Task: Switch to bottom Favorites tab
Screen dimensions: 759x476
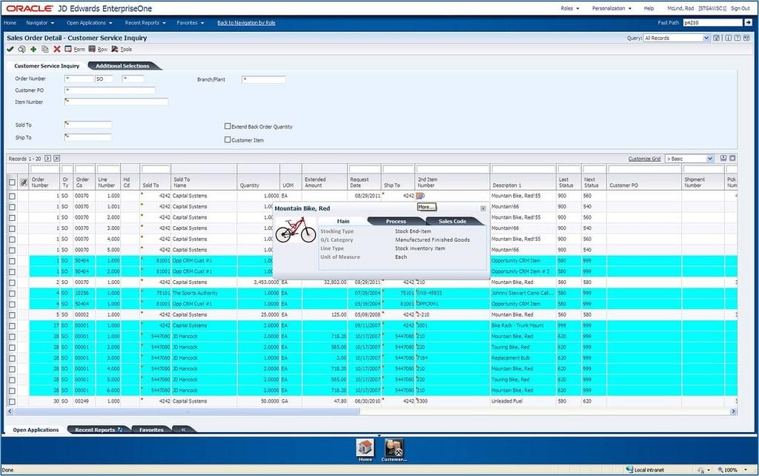Action: pyautogui.click(x=151, y=429)
